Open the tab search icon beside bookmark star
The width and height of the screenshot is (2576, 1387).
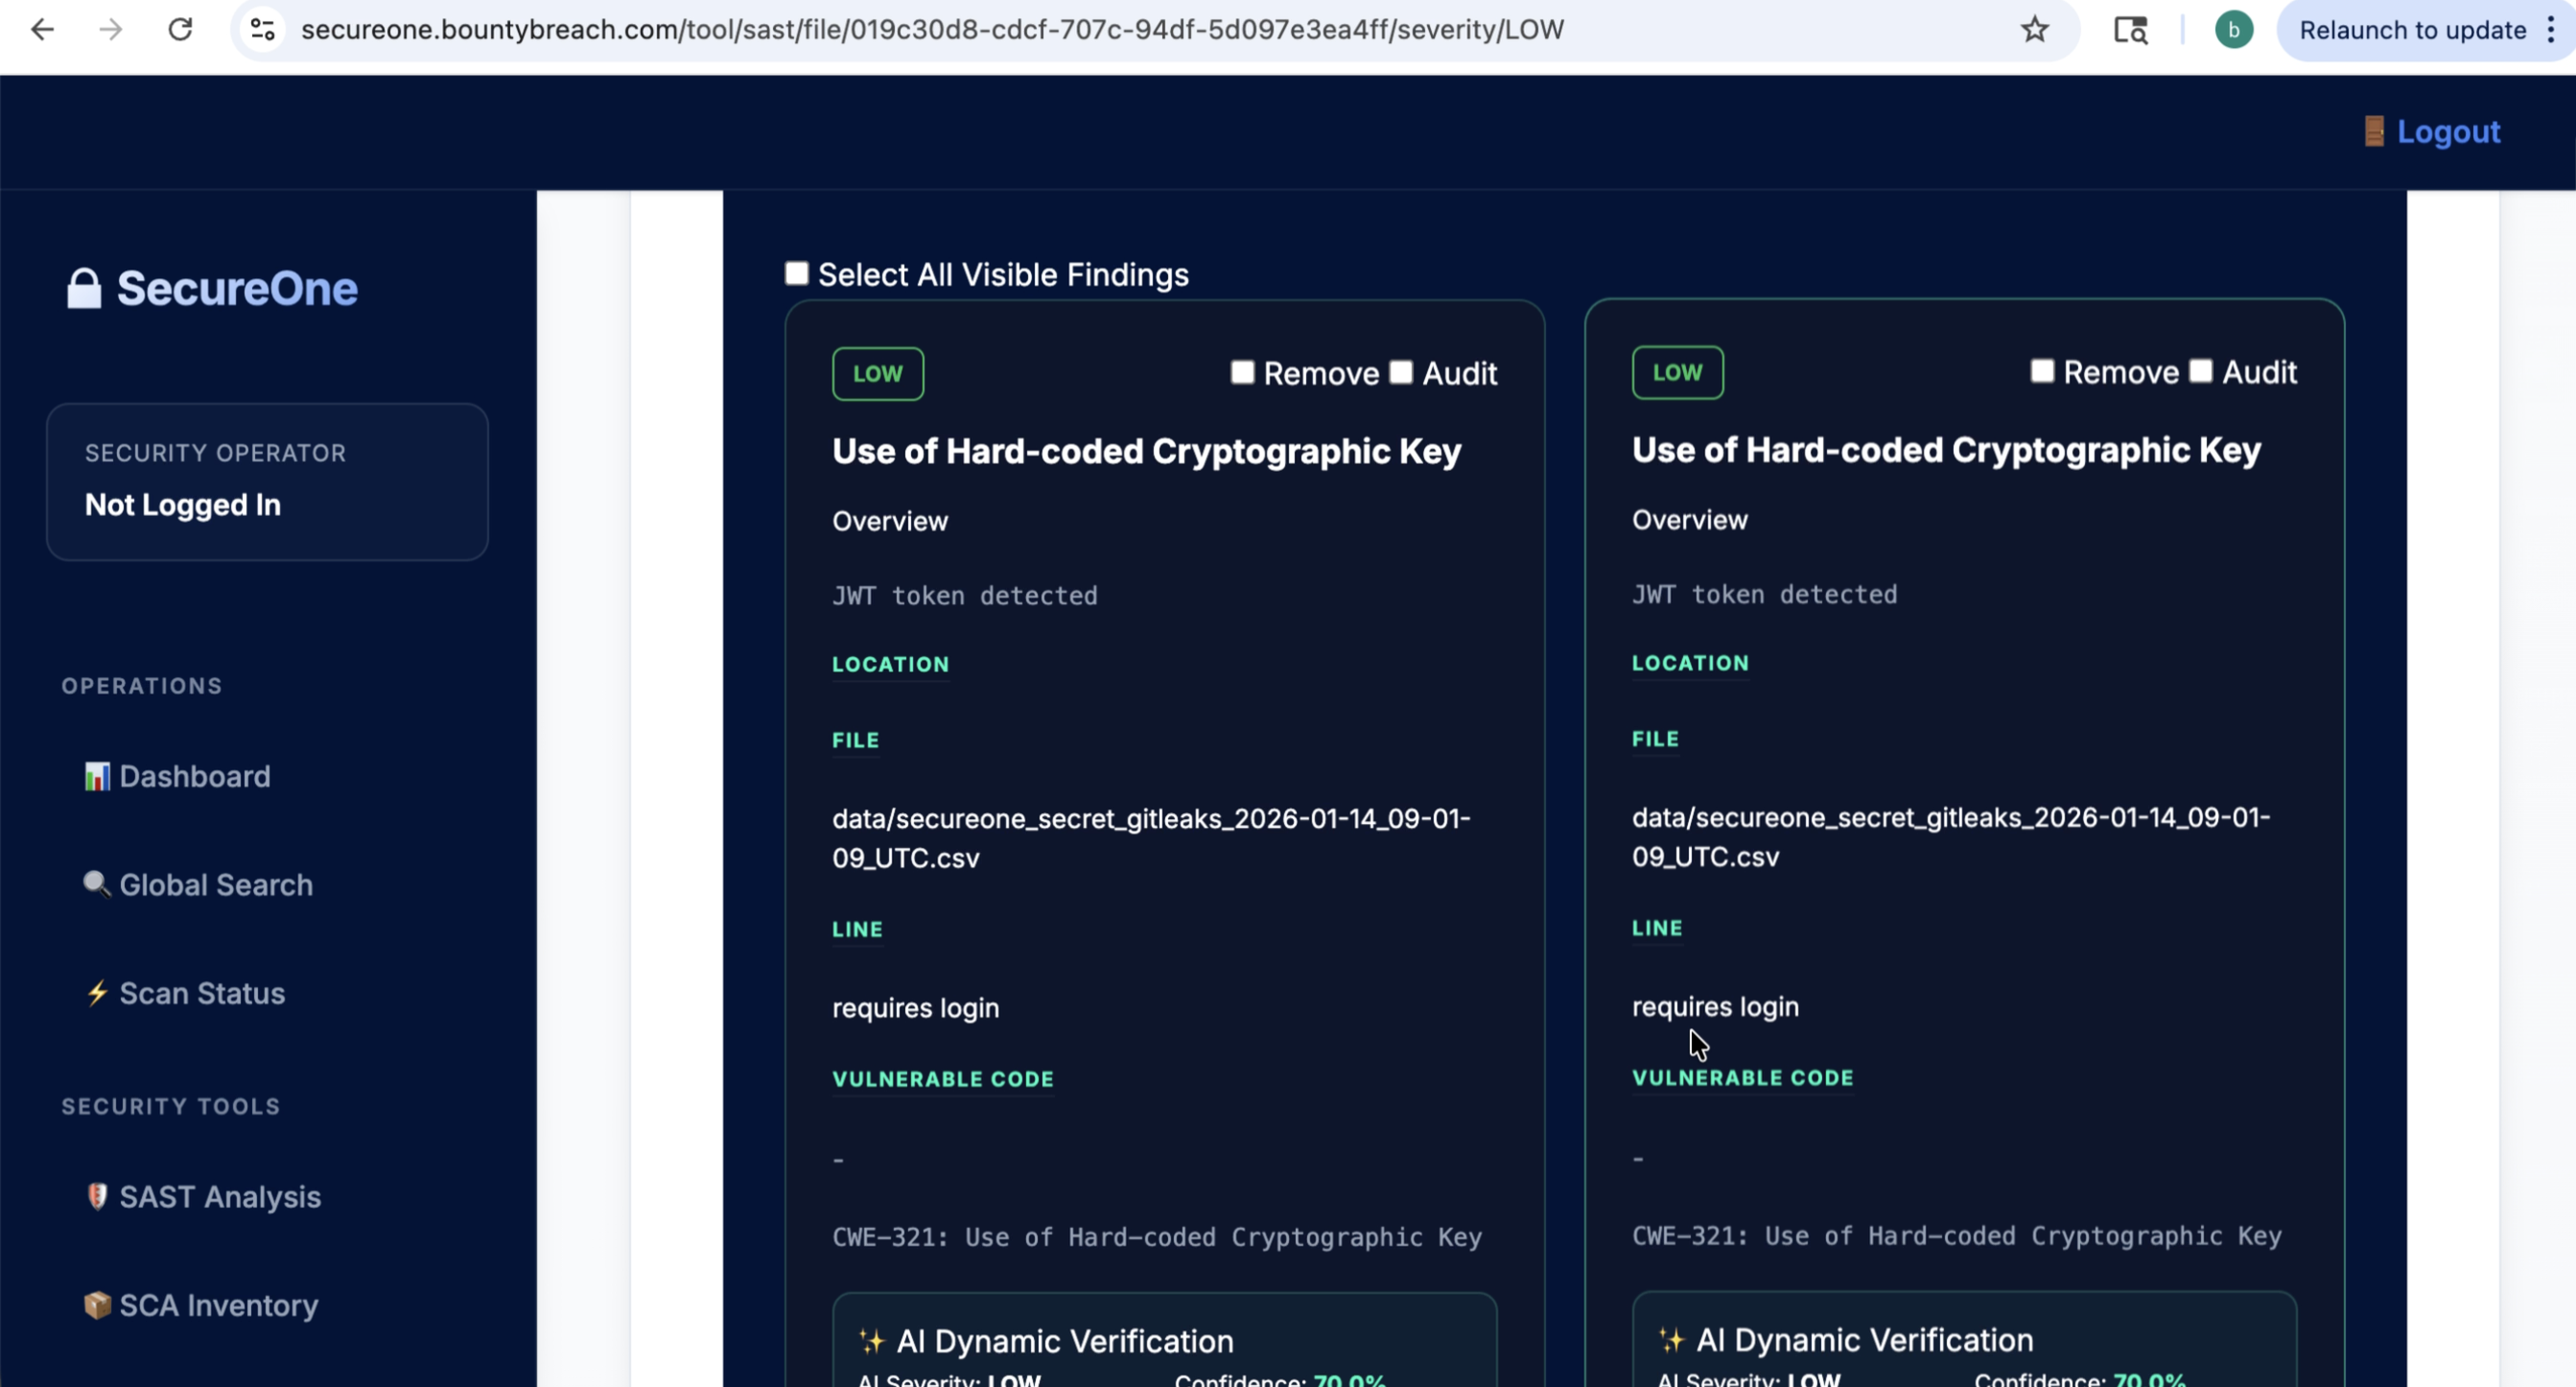point(2130,30)
